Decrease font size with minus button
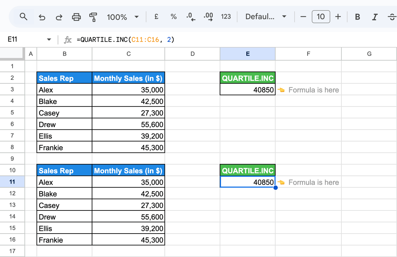The width and height of the screenshot is (397, 257). pos(303,17)
